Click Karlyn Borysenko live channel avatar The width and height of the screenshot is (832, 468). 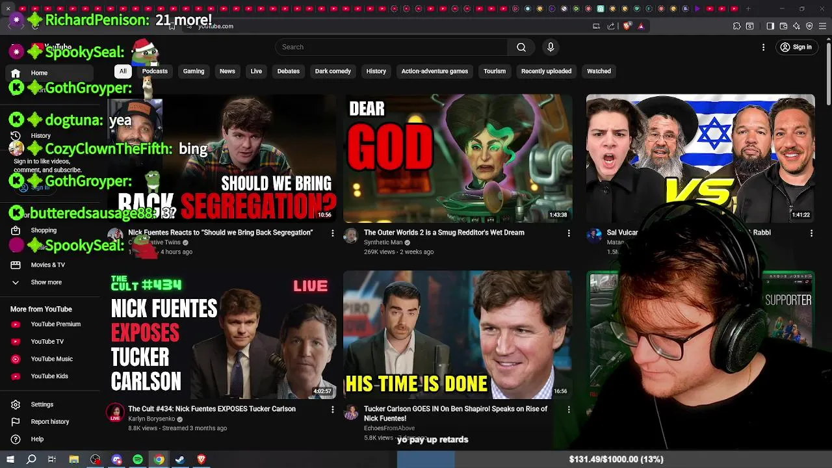115,413
